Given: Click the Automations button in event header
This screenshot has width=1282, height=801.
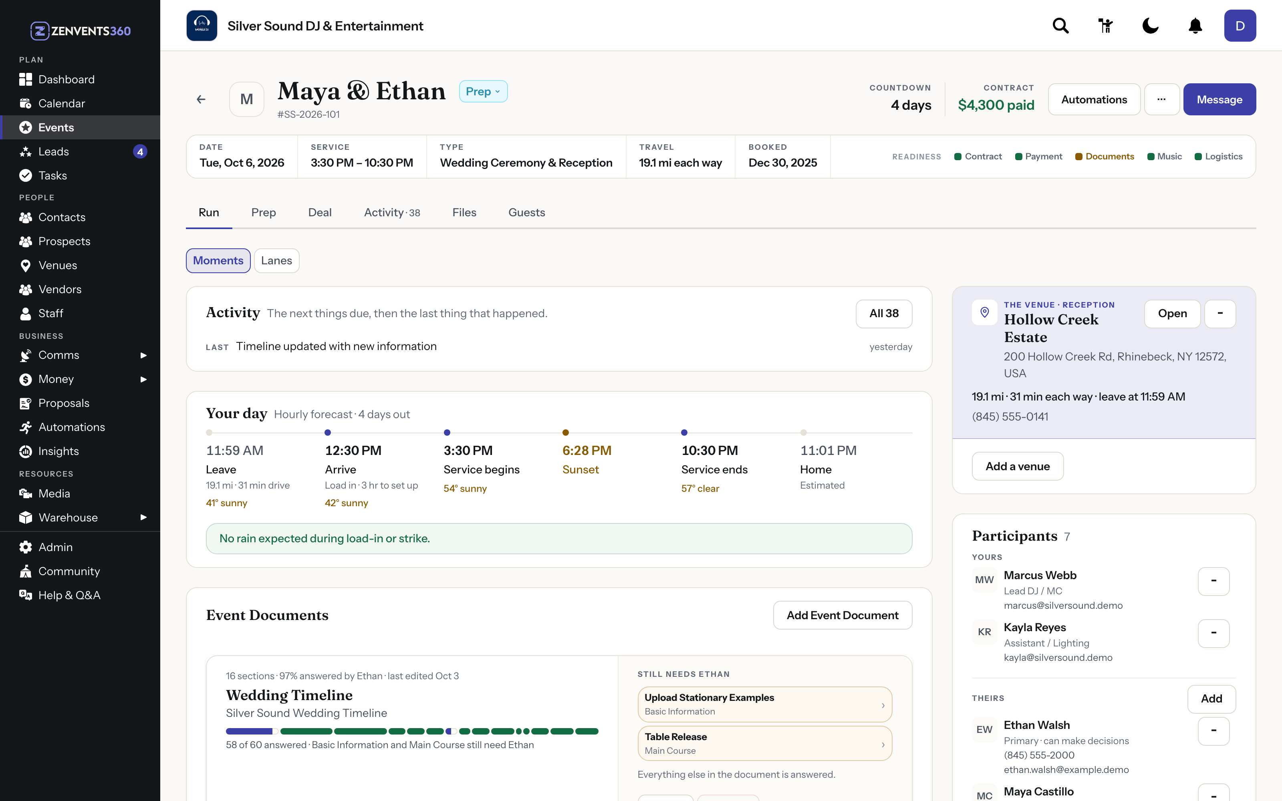Looking at the screenshot, I should 1094,99.
